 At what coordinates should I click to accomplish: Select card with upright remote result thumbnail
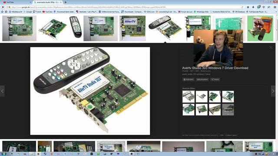pyautogui.click(x=60, y=28)
